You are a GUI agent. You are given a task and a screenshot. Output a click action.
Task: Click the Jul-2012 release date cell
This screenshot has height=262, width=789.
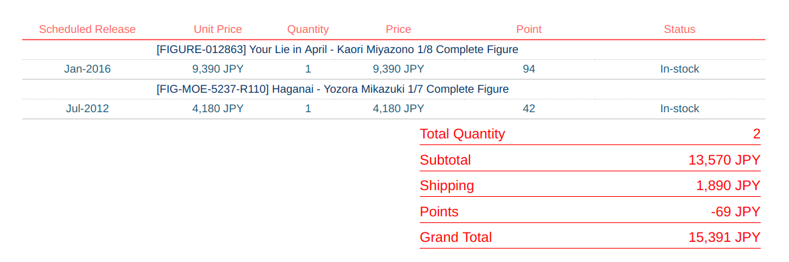[87, 109]
